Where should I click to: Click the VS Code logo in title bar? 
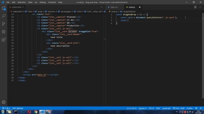[x=3, y=2]
